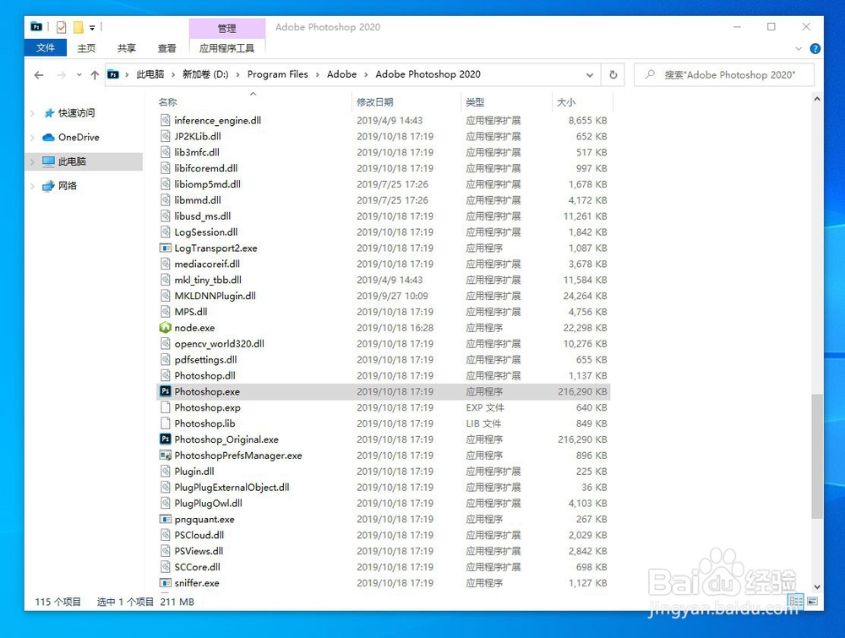Click the Ps icon in address bar
845x638 pixels.
(113, 74)
